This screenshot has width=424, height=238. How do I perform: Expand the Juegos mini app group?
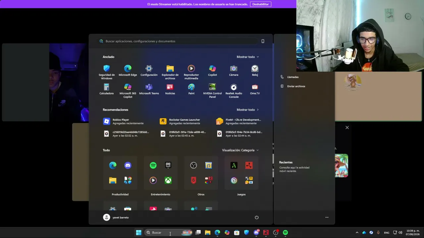pos(249,180)
